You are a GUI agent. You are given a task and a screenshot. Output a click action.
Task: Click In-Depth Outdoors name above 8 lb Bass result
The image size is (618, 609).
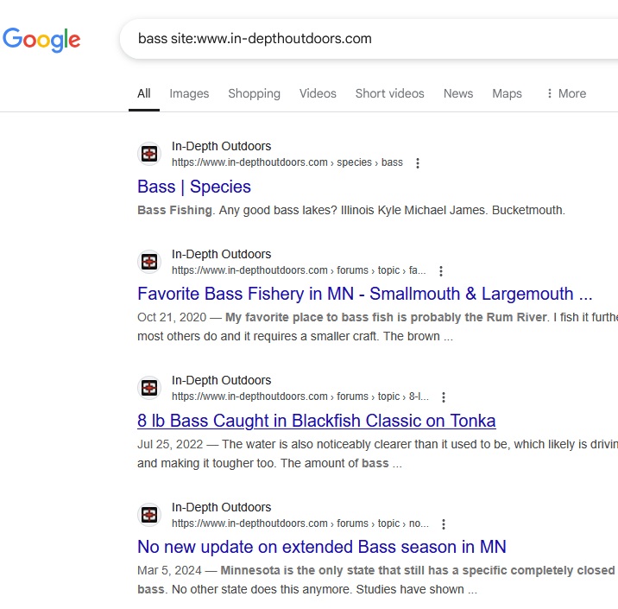point(222,381)
